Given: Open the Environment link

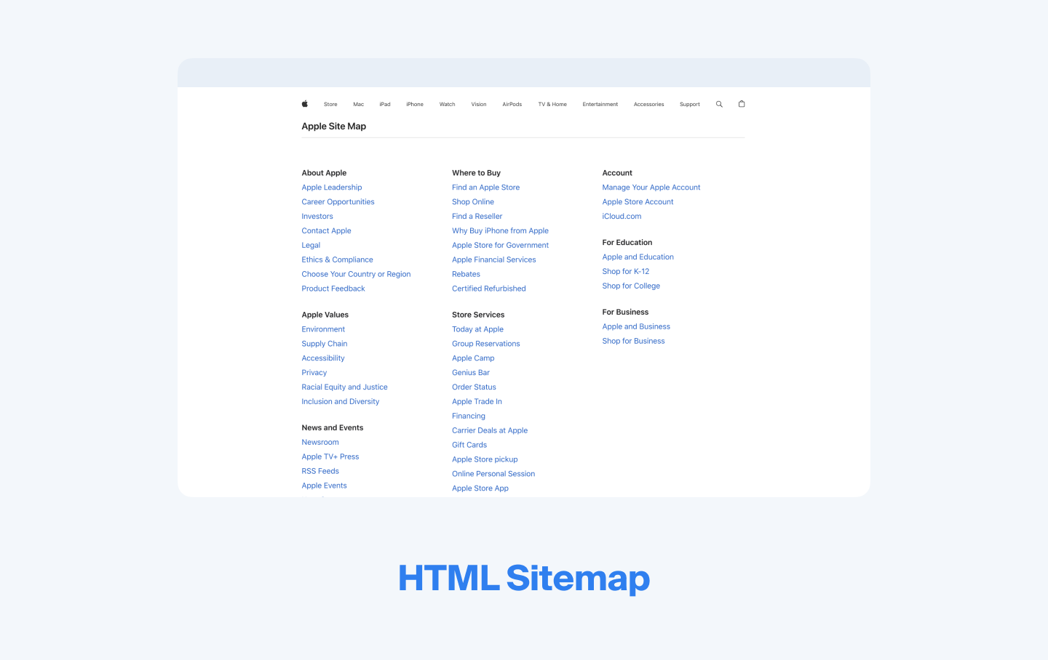Looking at the screenshot, I should pos(324,329).
